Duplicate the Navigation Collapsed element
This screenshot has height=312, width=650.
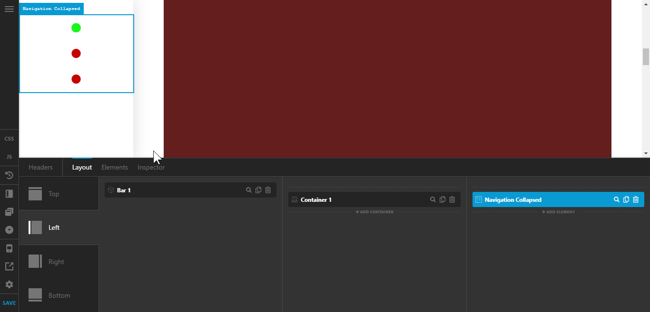coord(626,200)
